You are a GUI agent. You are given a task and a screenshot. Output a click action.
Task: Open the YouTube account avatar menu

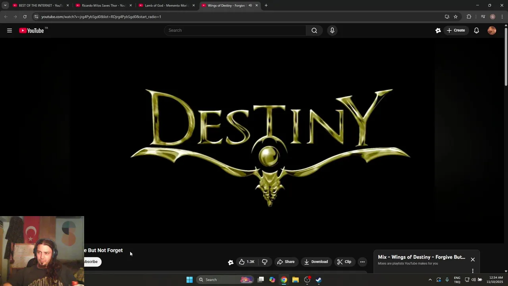tap(492, 31)
